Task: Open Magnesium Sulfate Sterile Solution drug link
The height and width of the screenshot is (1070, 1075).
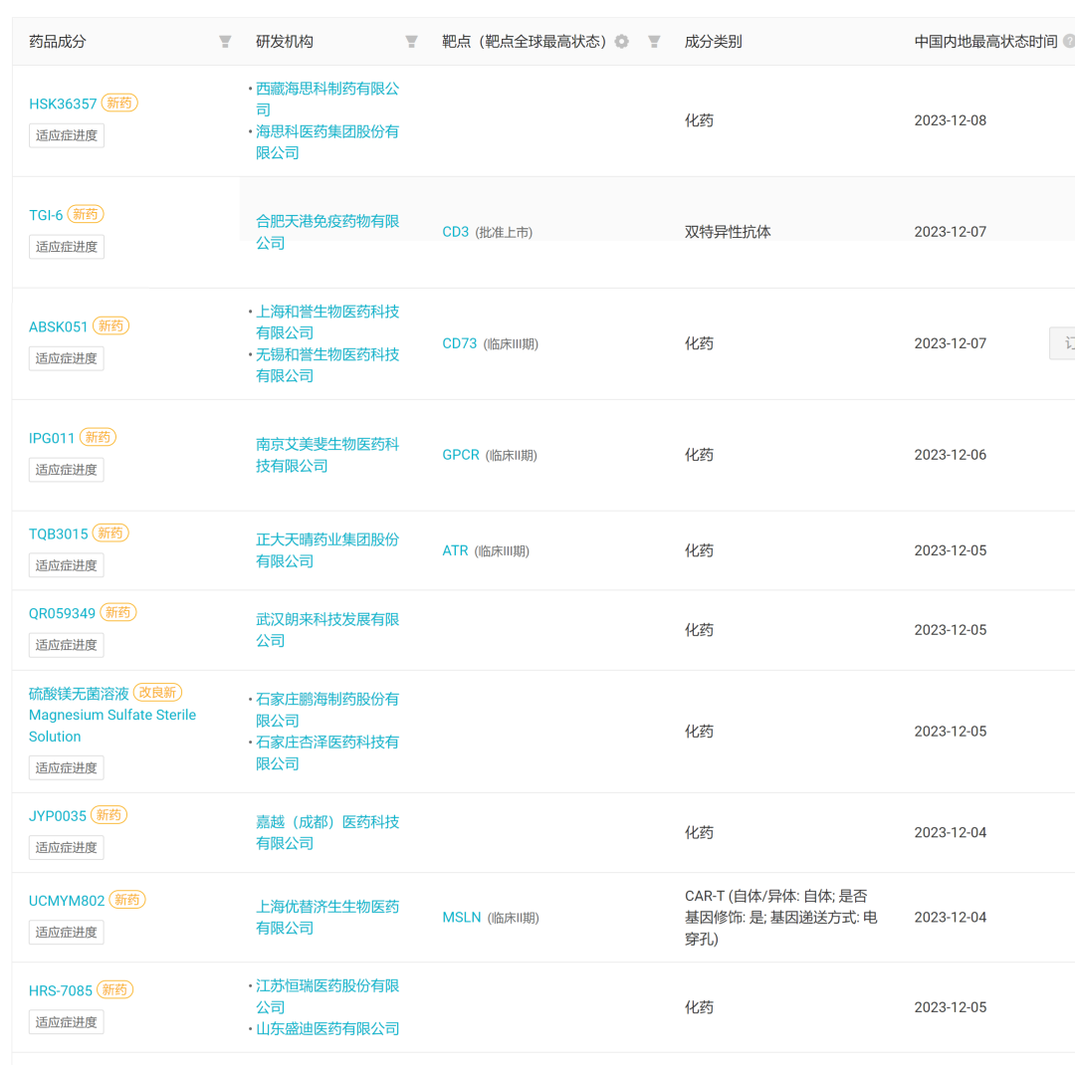Action: [x=111, y=715]
